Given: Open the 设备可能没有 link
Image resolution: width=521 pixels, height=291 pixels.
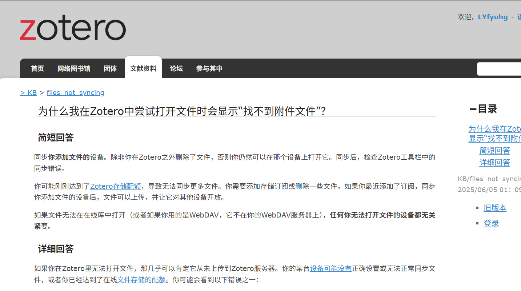Looking at the screenshot, I should (x=331, y=268).
